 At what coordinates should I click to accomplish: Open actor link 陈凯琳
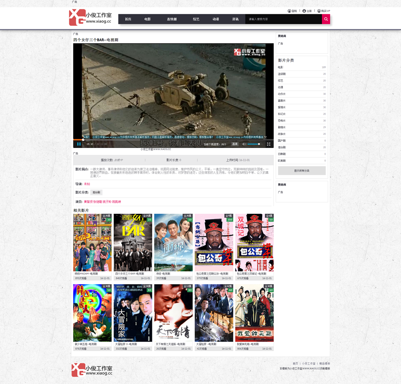(x=117, y=202)
